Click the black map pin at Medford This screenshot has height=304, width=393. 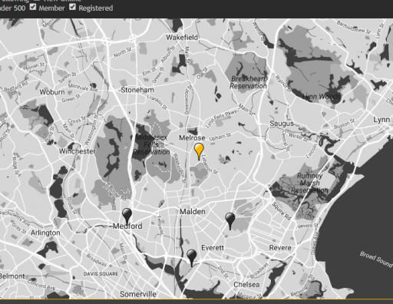click(x=127, y=216)
